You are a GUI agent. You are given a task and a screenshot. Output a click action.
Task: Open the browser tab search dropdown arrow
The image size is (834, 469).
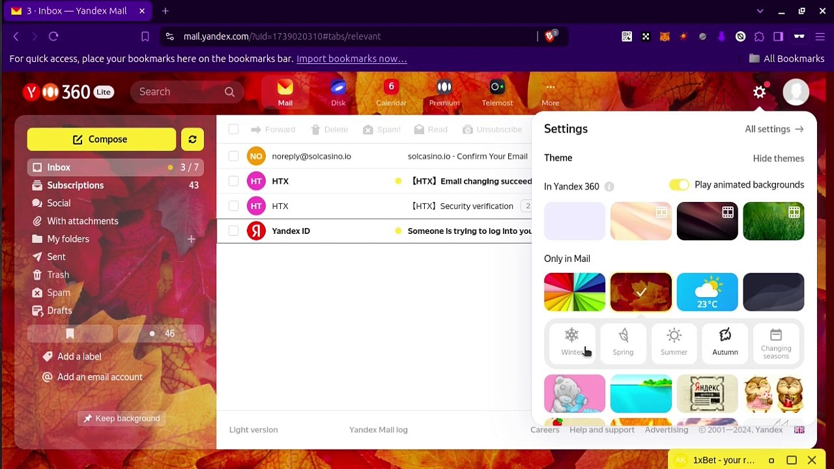point(760,11)
